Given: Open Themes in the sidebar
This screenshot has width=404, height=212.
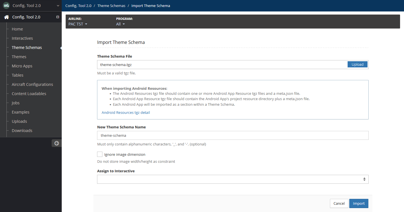Looking at the screenshot, I should [19, 57].
